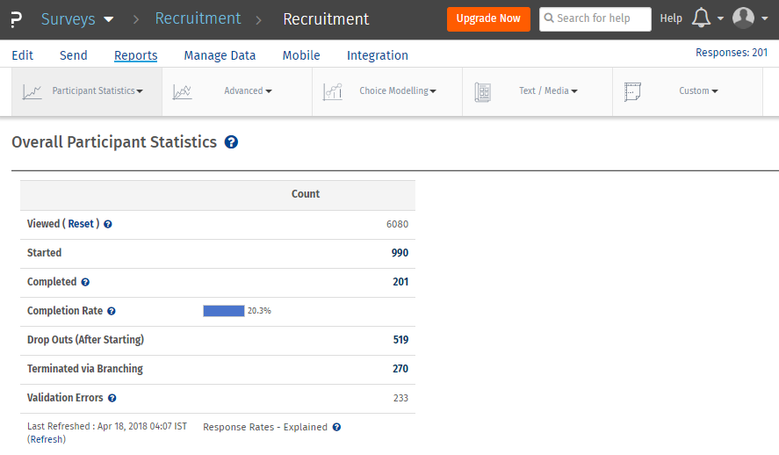
Task: Open the Participant Statistics dropdown
Action: [97, 91]
